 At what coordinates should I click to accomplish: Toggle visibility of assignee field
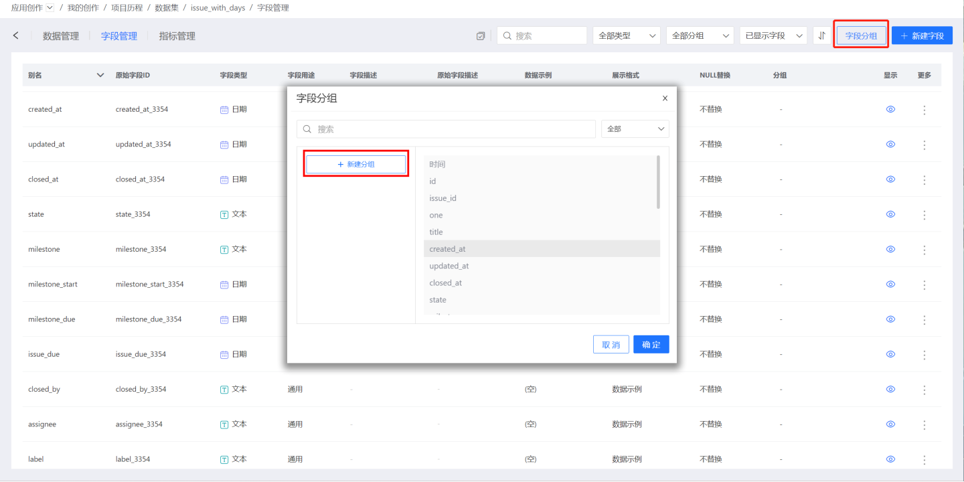click(x=890, y=424)
